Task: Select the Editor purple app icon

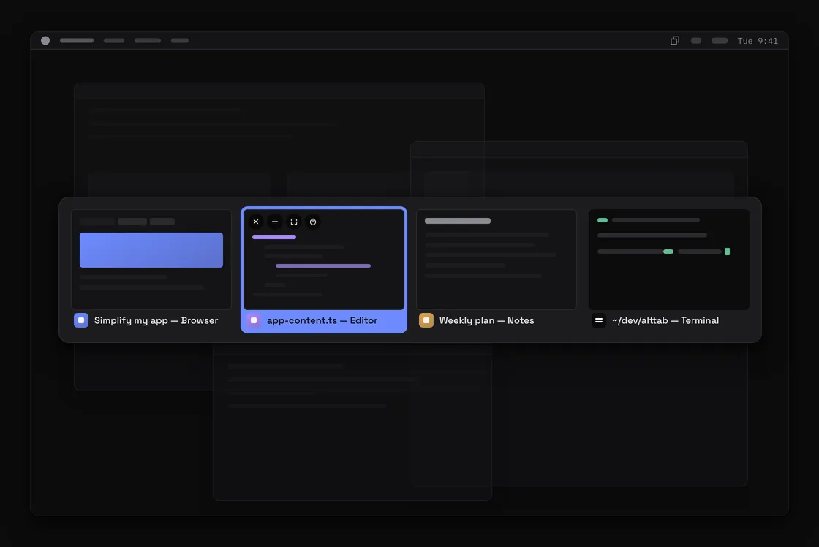Action: pyautogui.click(x=254, y=320)
